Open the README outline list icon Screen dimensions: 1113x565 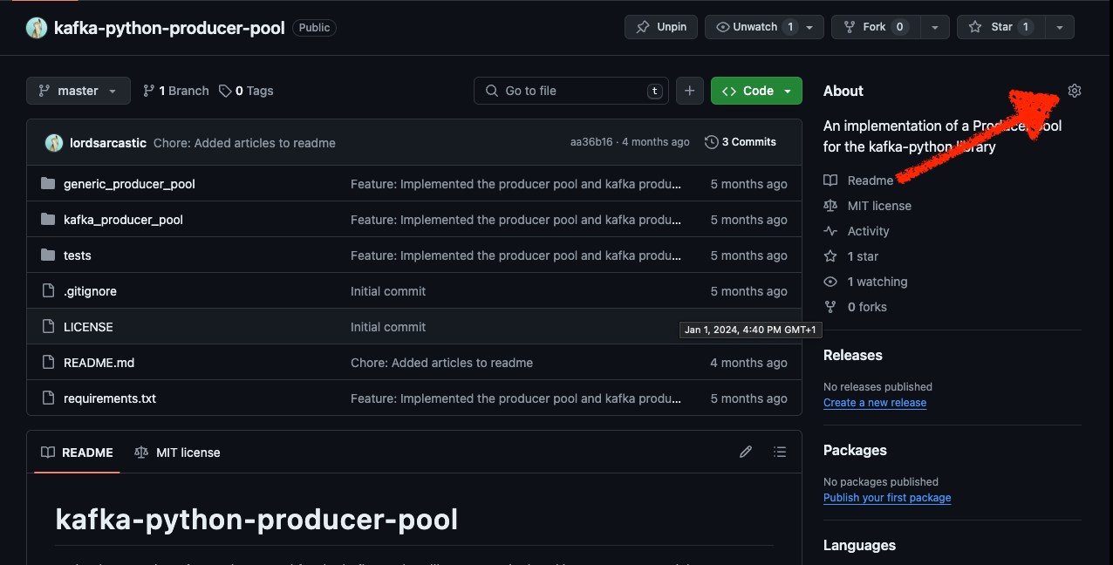pos(780,452)
